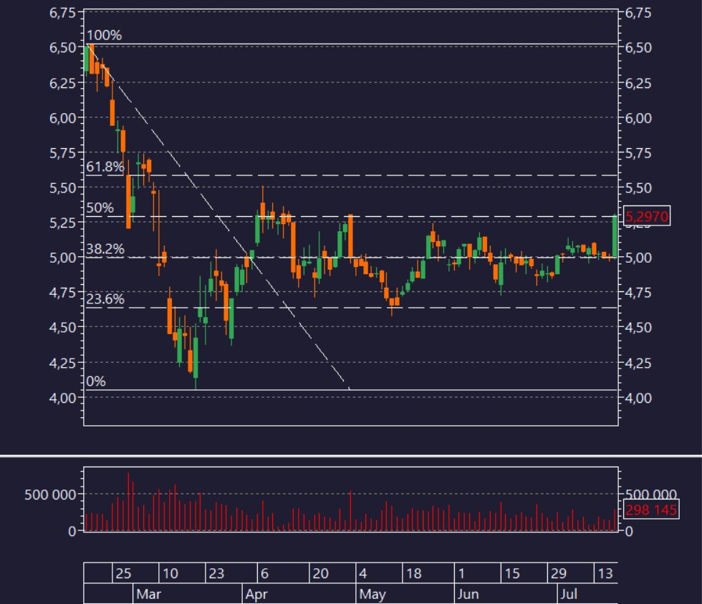Click date marker 29 on time axis
Viewport: 702px width, 604px height.
tap(559, 573)
